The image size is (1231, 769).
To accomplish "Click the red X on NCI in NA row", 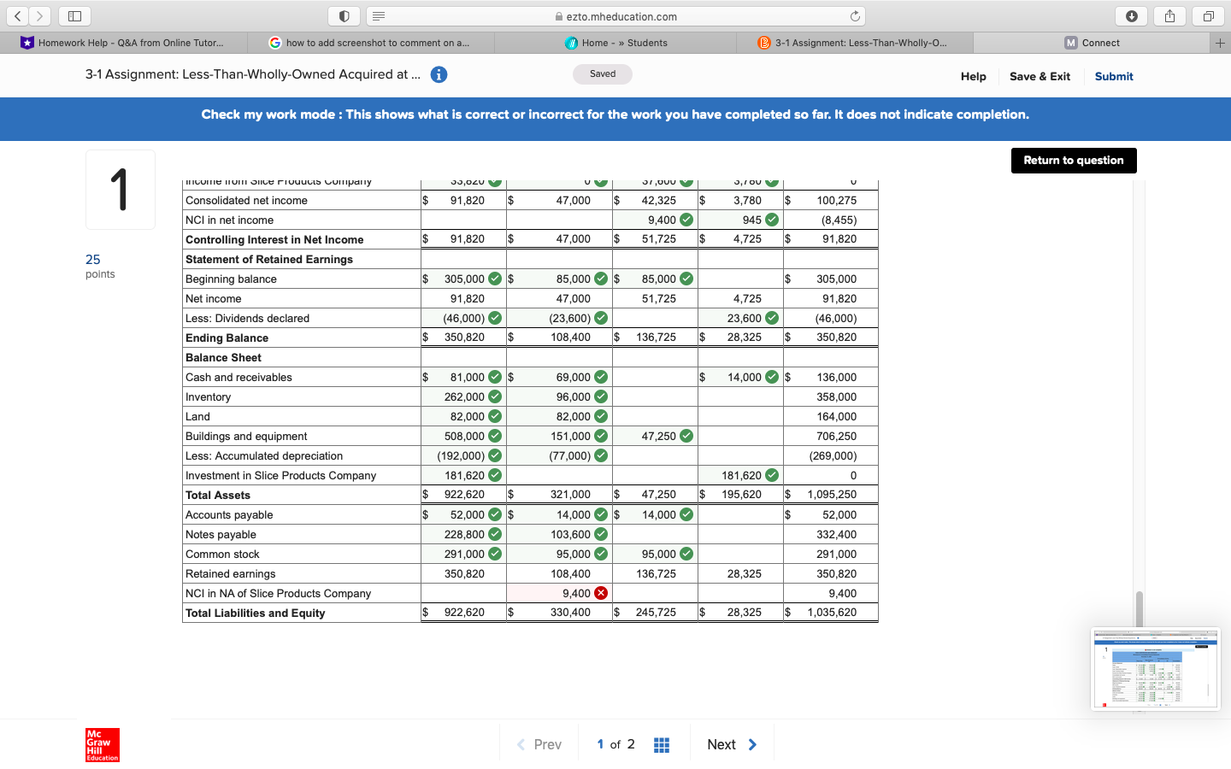I will pyautogui.click(x=600, y=593).
